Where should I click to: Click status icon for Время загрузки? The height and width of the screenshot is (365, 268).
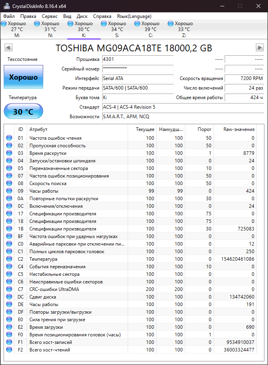tap(9, 327)
